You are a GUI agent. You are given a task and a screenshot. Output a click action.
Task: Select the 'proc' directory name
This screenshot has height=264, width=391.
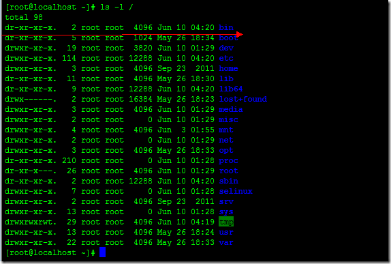tap(228, 160)
